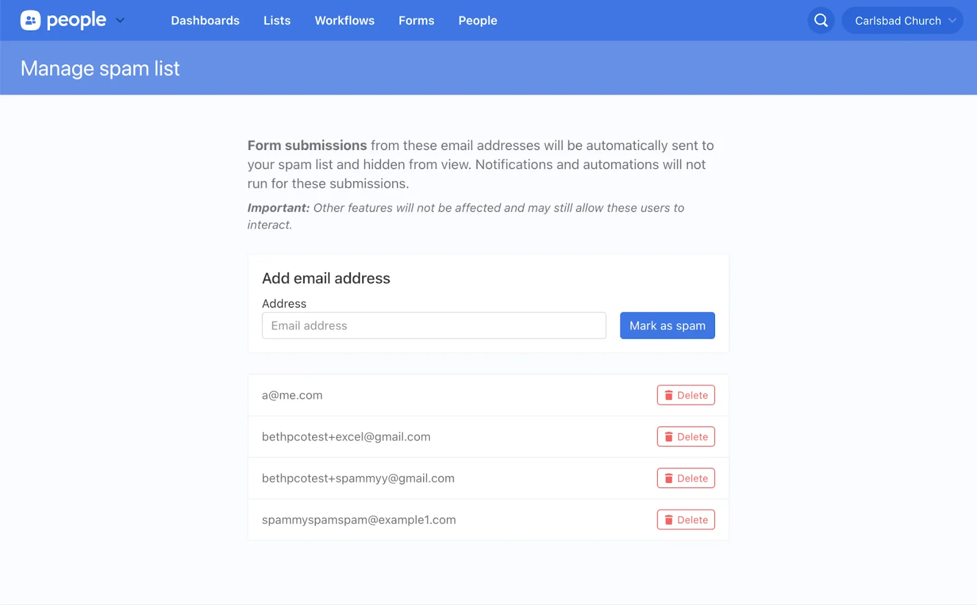Screen dimensions: 977x605
Task: Click trash icon for bethpcotest+excel@gmail.com
Action: coord(669,437)
